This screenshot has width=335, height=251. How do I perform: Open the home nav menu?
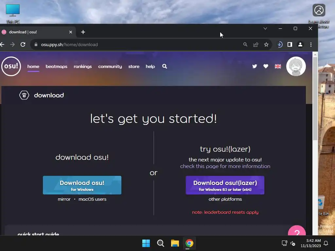tap(33, 66)
